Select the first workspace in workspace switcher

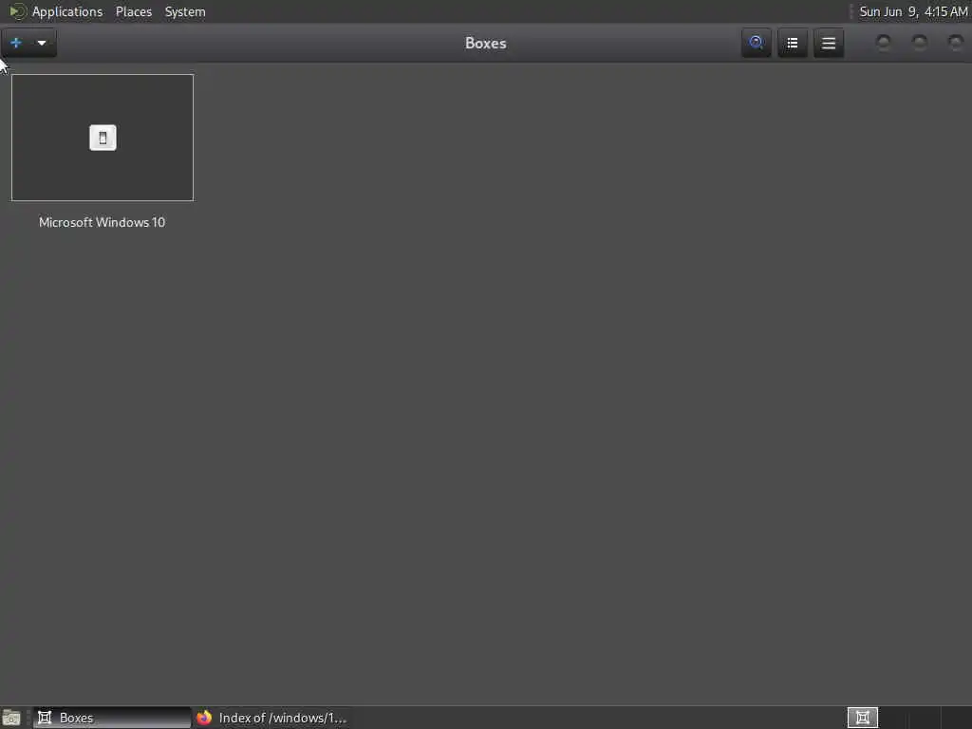click(x=862, y=718)
